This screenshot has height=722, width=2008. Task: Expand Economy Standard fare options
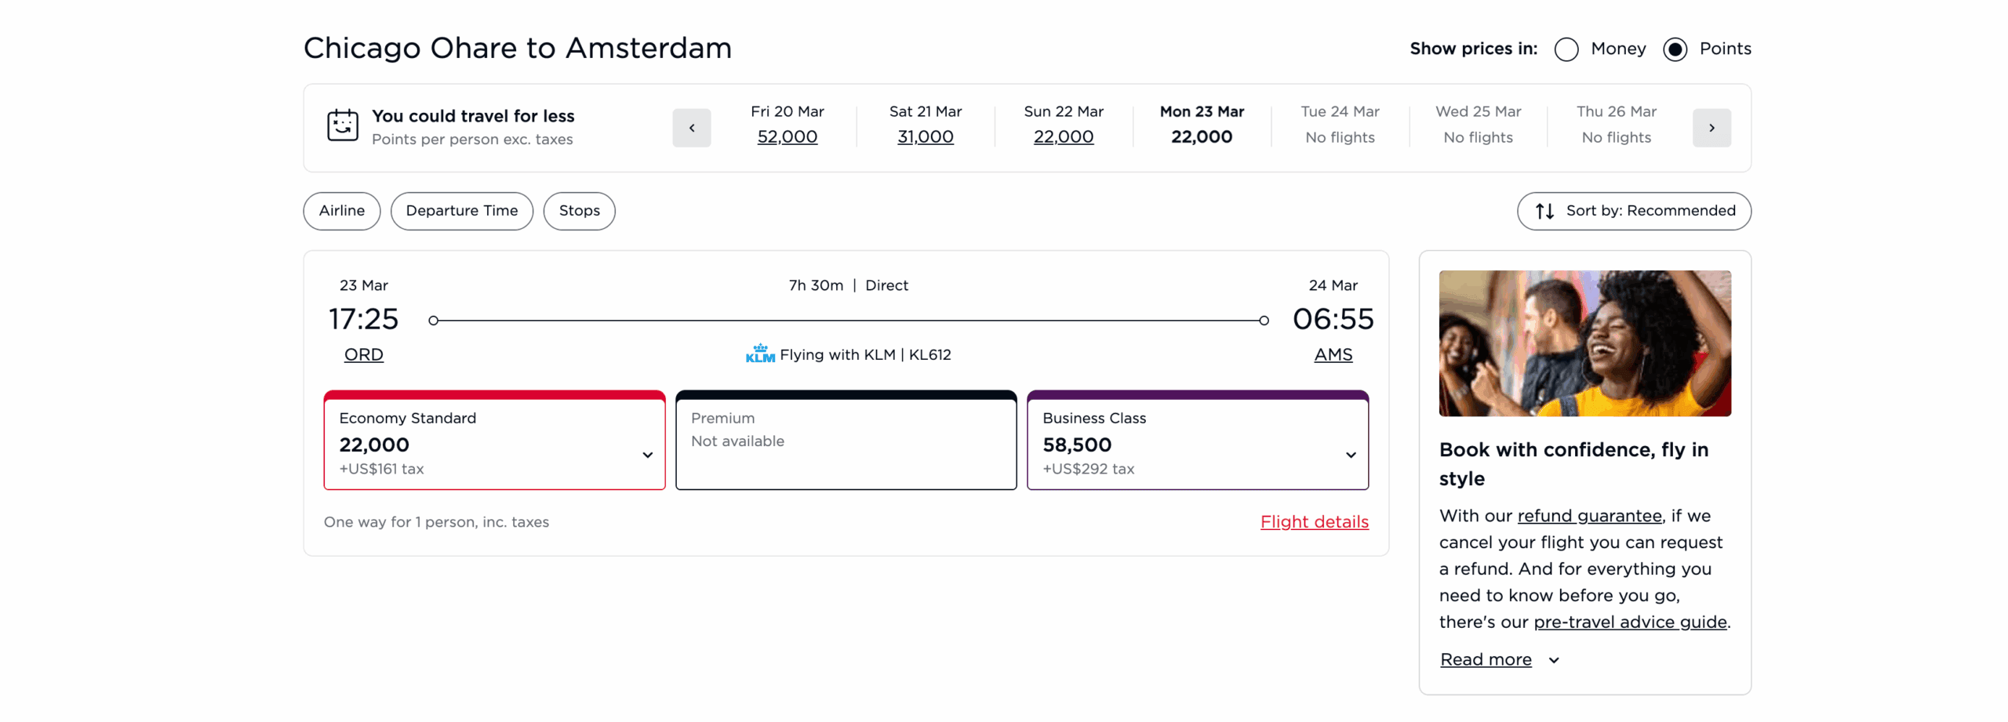click(x=647, y=455)
